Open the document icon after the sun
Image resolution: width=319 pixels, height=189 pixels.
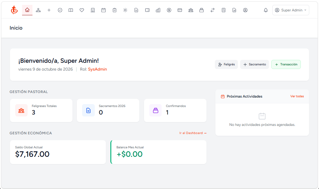(x=136, y=10)
